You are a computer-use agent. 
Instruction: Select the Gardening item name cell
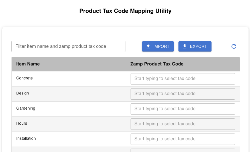pos(26,108)
